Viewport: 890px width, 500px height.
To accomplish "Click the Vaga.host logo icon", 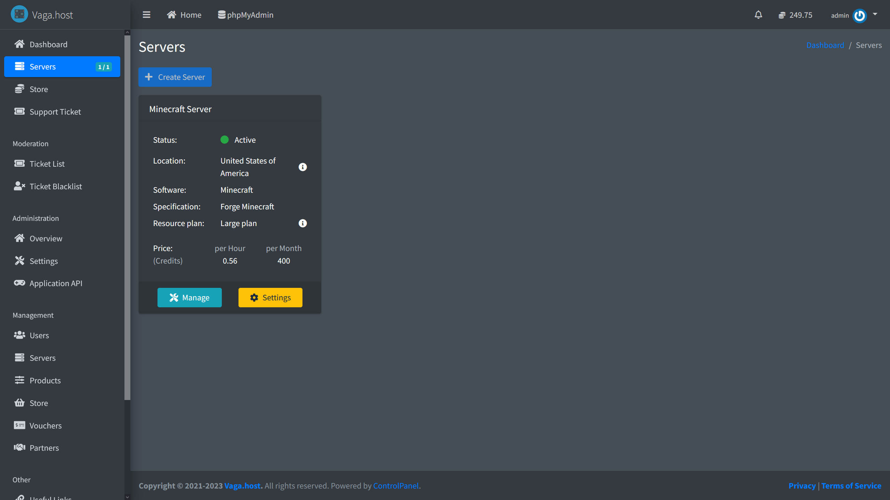I will click(19, 14).
